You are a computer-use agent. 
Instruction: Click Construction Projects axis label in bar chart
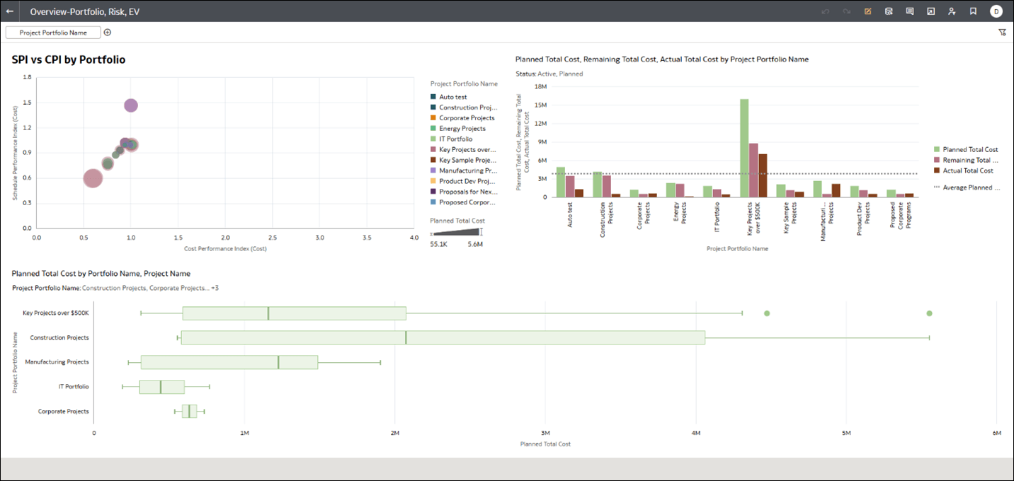606,220
